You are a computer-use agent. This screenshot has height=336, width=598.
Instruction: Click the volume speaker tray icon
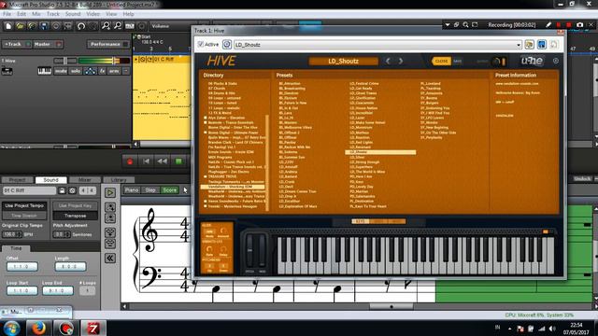point(552,329)
